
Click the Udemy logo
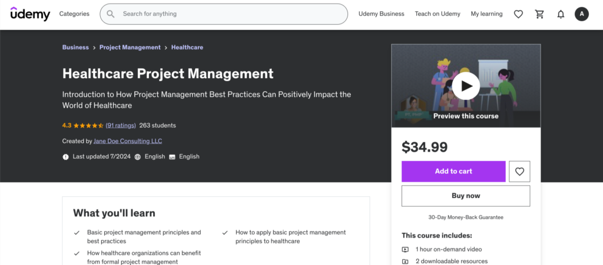[x=30, y=14]
